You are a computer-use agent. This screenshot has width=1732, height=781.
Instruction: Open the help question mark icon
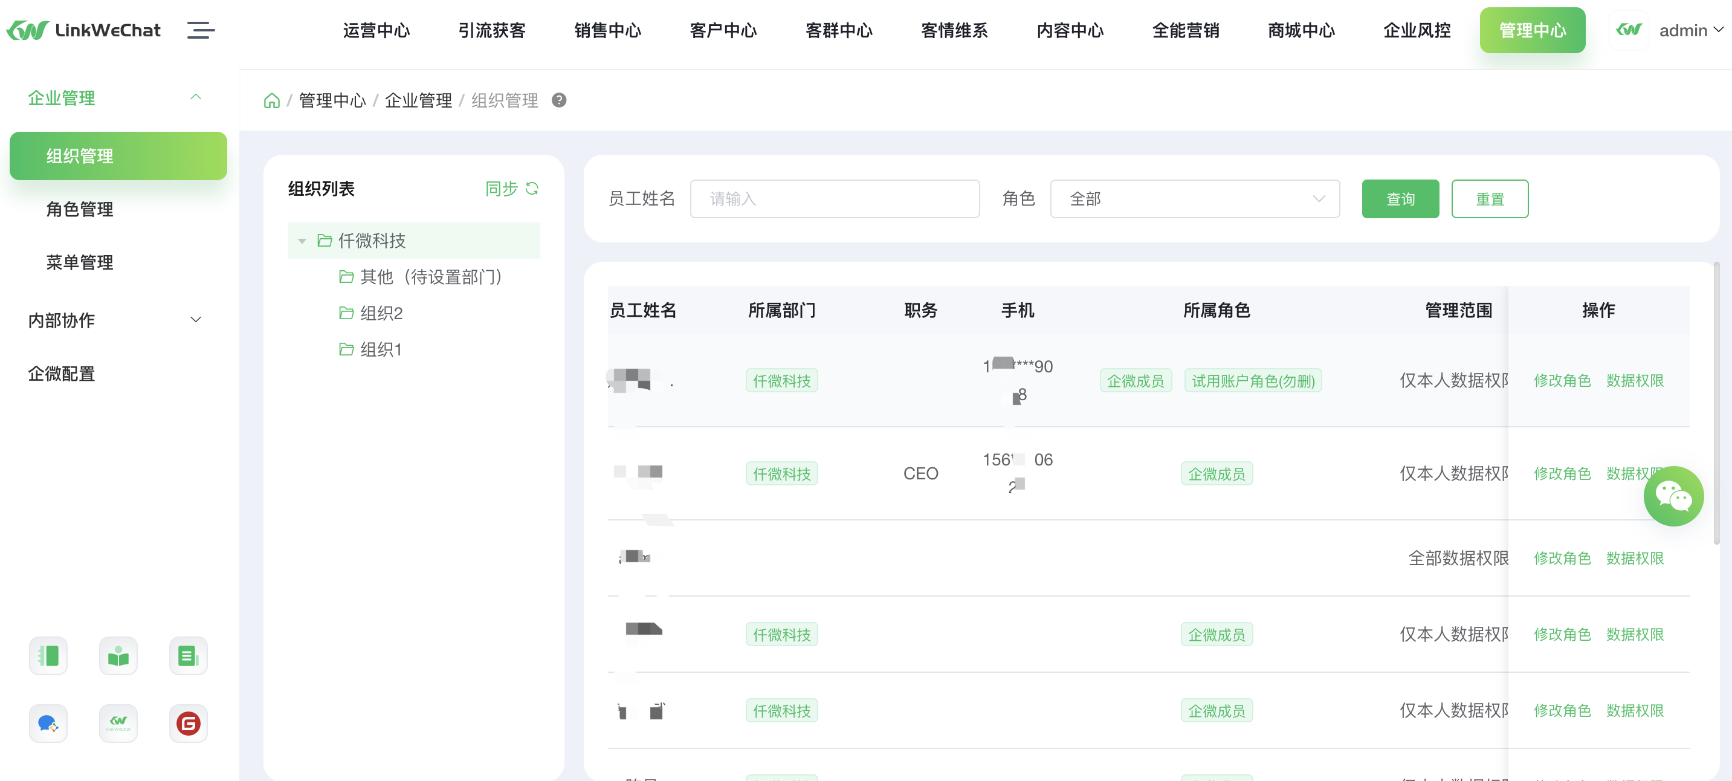[559, 100]
